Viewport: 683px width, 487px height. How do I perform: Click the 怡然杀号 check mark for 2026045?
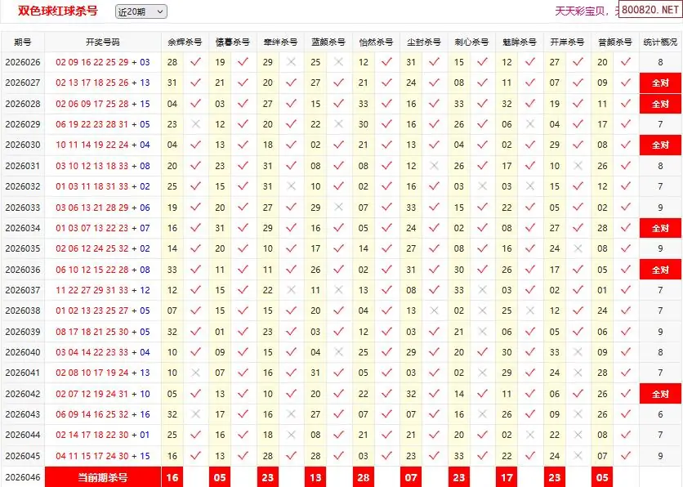[386, 456]
